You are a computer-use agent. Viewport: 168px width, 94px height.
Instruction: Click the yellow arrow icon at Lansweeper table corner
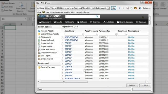pos(38,15)
